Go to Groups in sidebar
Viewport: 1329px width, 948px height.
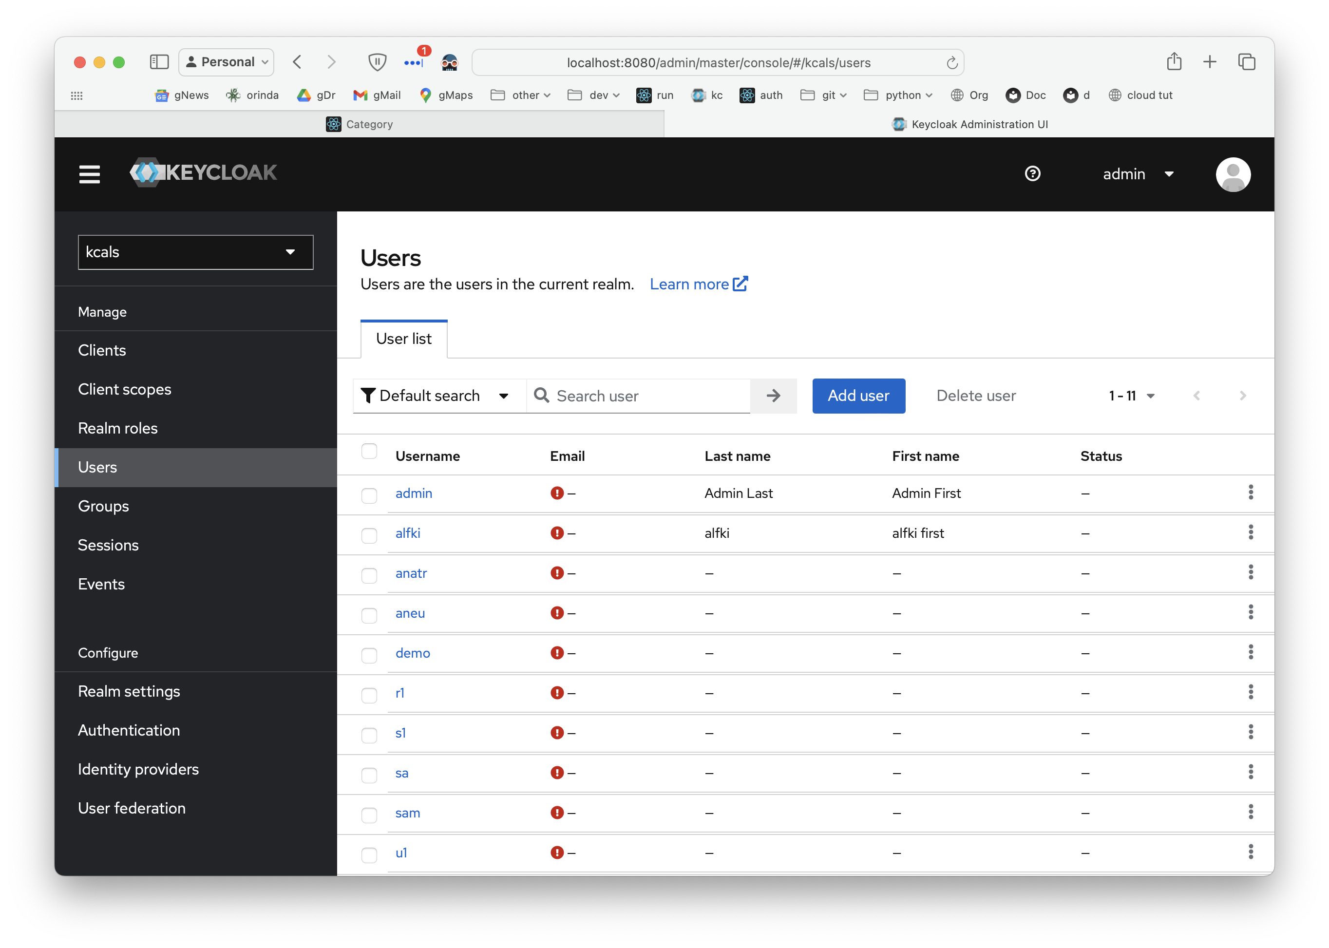click(103, 506)
